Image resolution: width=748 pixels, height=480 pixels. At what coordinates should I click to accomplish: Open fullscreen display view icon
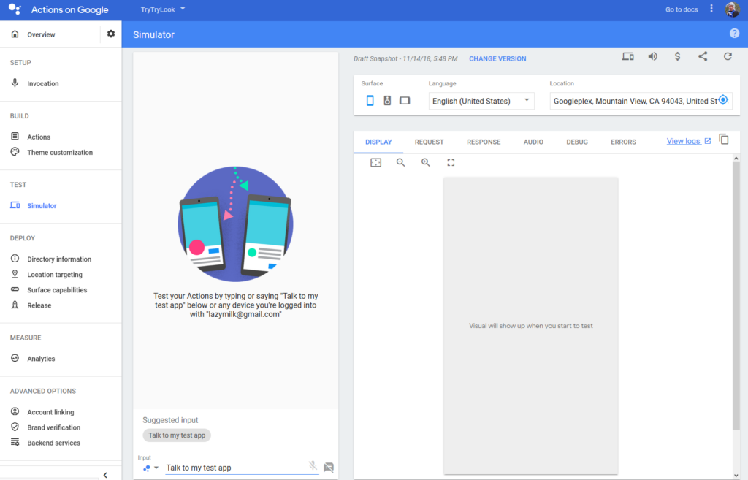[x=451, y=163]
